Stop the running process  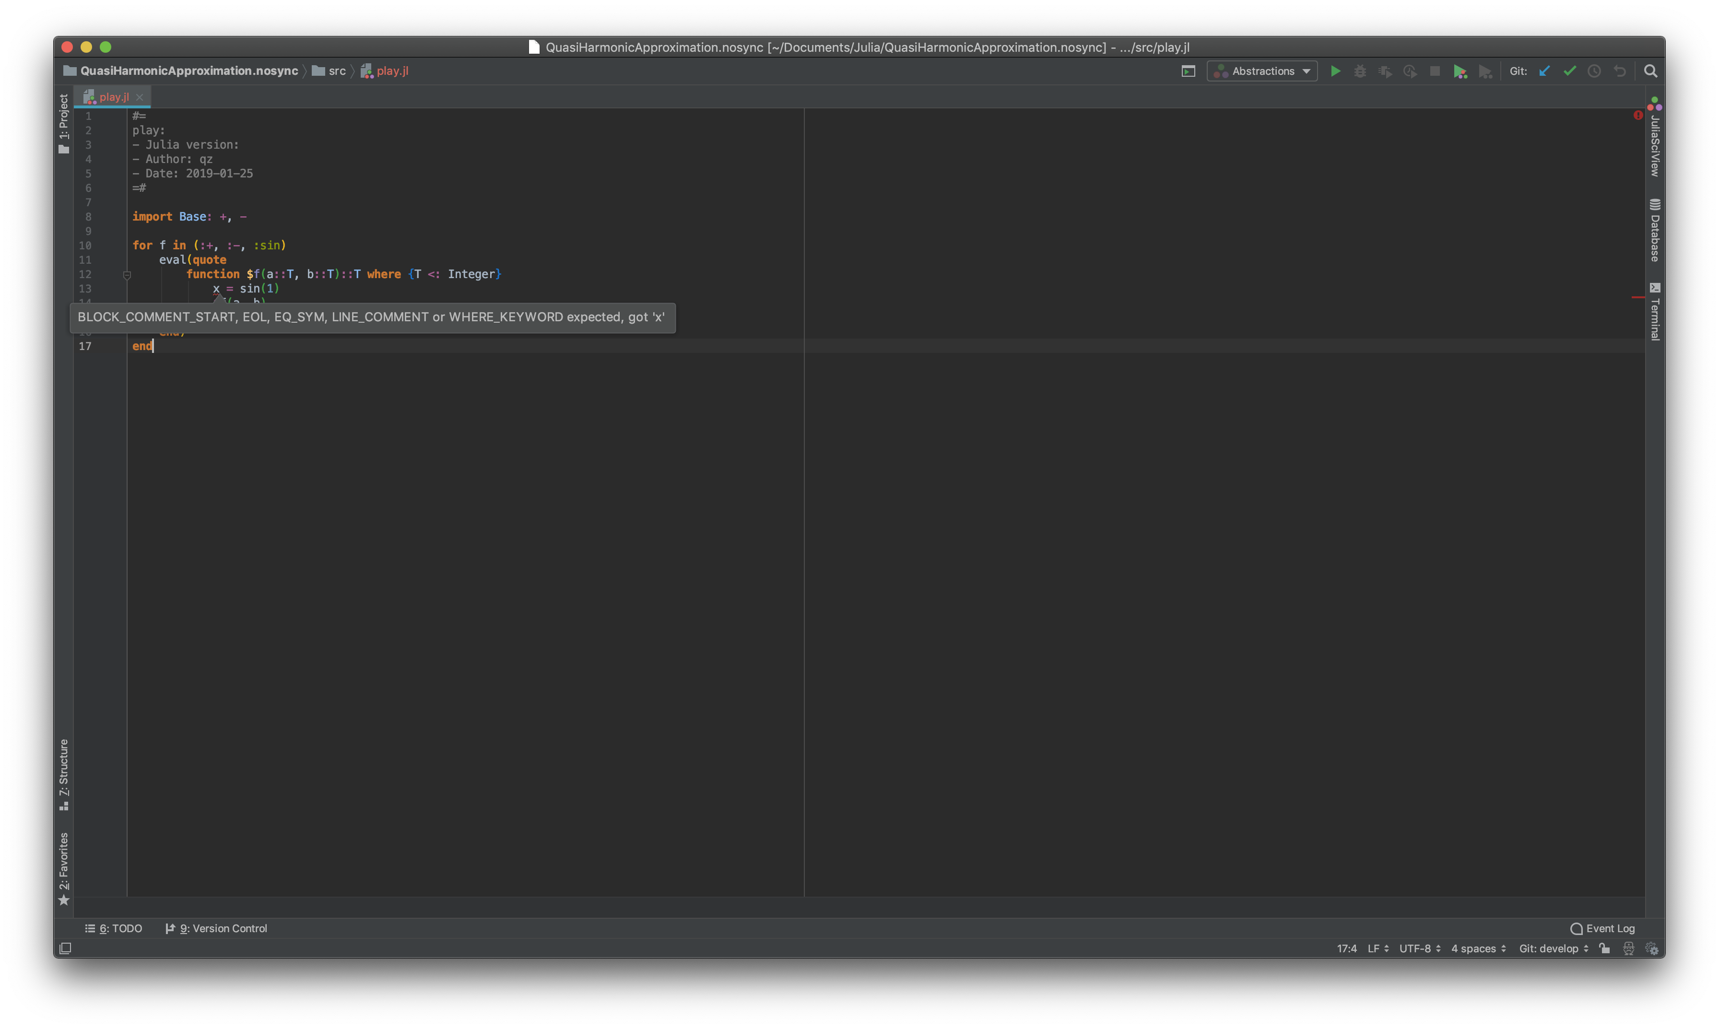(1435, 71)
